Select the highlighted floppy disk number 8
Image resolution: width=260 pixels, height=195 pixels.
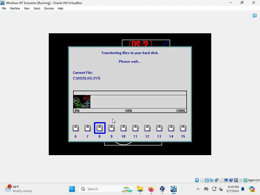pyautogui.click(x=100, y=128)
